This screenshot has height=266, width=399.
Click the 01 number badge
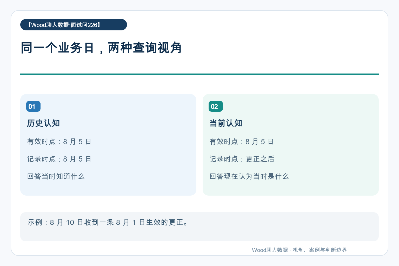tap(33, 106)
